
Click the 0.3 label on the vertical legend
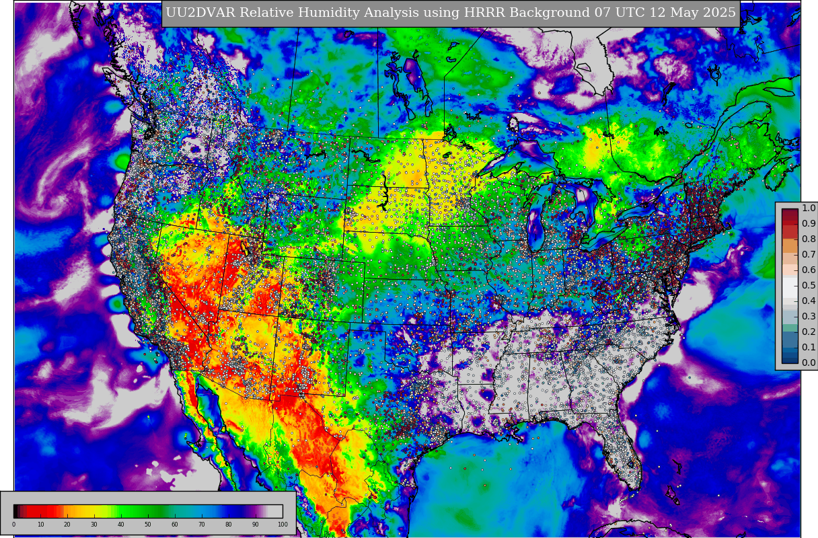pyautogui.click(x=809, y=316)
